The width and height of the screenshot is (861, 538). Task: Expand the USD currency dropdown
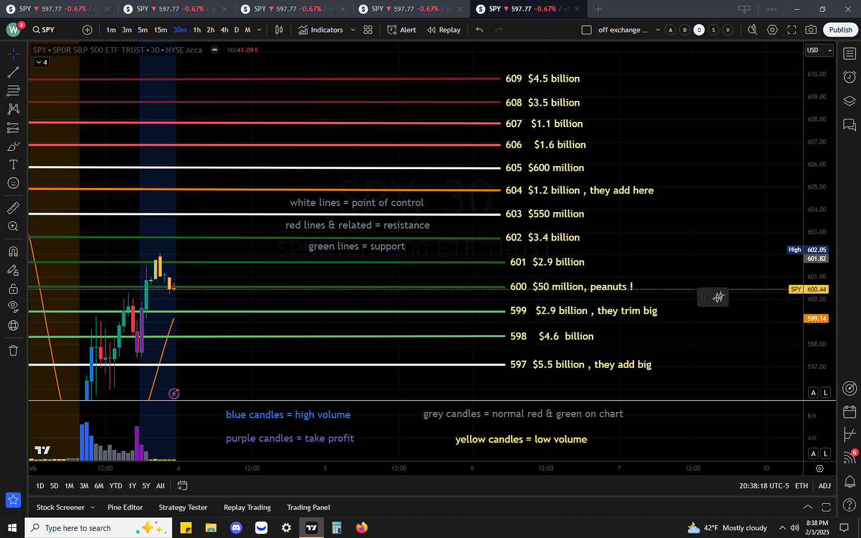pyautogui.click(x=820, y=50)
